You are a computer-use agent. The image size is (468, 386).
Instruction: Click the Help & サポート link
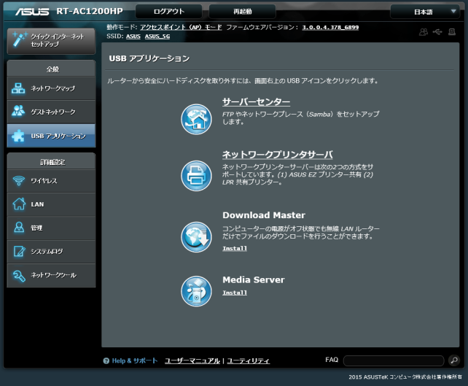(x=135, y=360)
